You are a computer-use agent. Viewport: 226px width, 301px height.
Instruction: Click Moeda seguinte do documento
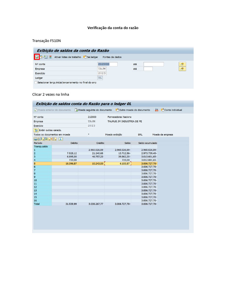(x=93, y=110)
